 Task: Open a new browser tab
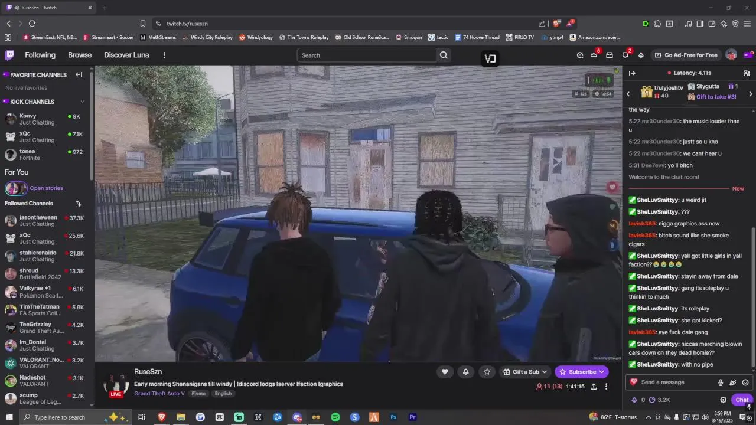[105, 8]
